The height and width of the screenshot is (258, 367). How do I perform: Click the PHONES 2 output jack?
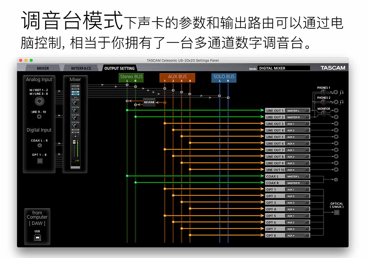coord(336,102)
